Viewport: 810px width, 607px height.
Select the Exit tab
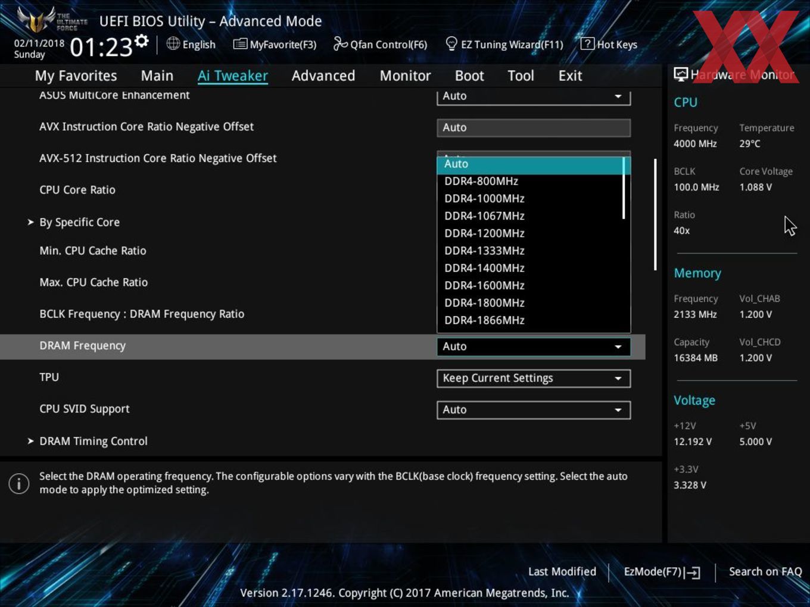(570, 76)
